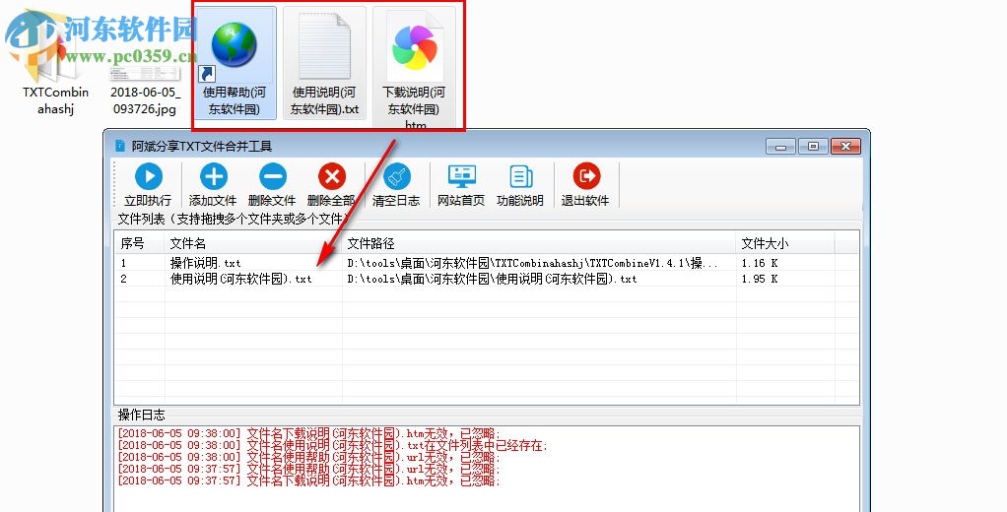Viewport: 1007px width, 512px height.
Task: Sort by the 文件大小 column header
Action: click(785, 243)
